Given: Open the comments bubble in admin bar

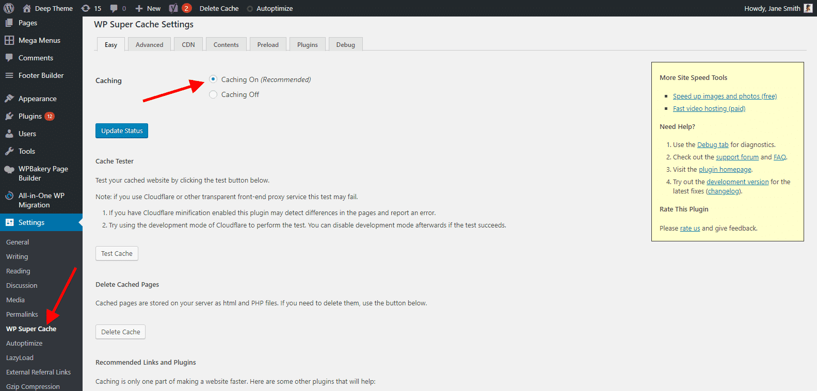Looking at the screenshot, I should pyautogui.click(x=114, y=8).
